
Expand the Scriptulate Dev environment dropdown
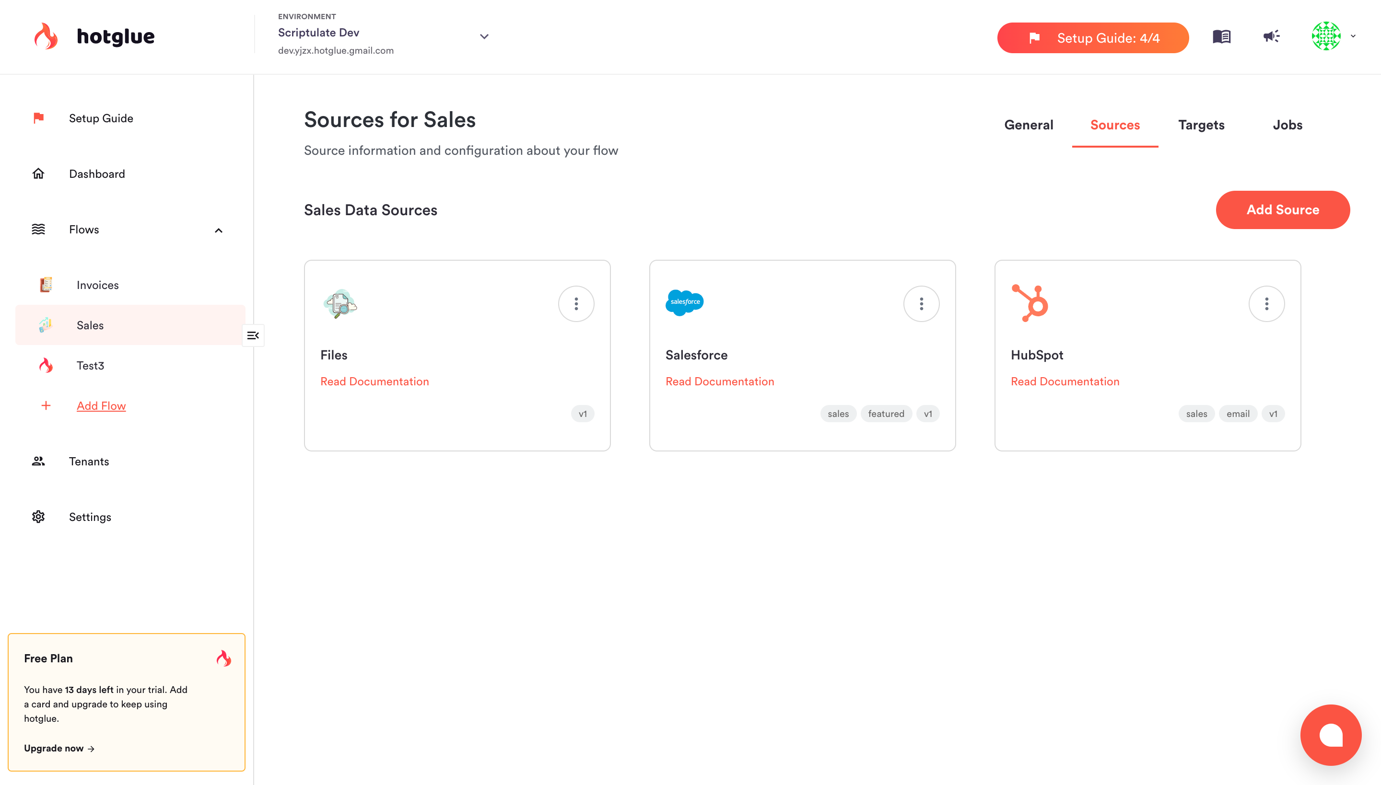tap(484, 36)
